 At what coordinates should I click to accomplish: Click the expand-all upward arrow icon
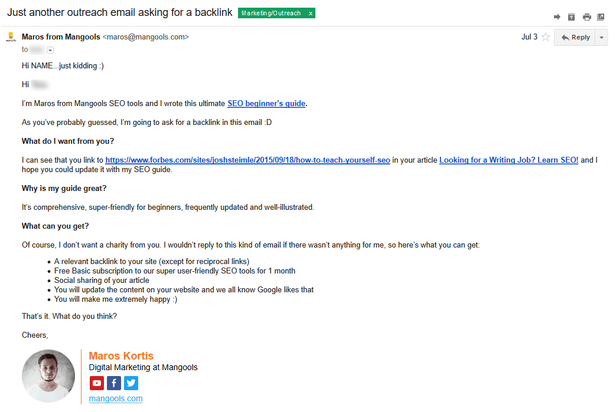click(571, 17)
